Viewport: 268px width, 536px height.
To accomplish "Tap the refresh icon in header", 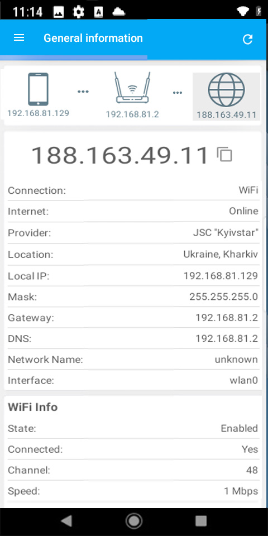I will (247, 39).
